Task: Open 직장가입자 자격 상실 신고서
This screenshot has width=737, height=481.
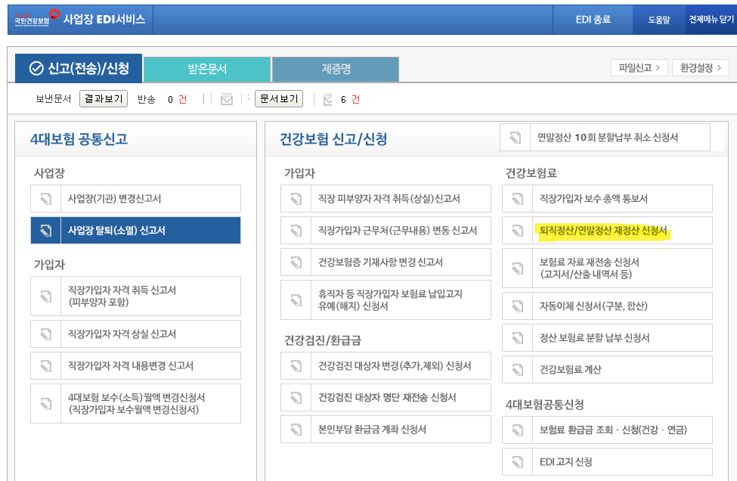Action: pyautogui.click(x=136, y=334)
